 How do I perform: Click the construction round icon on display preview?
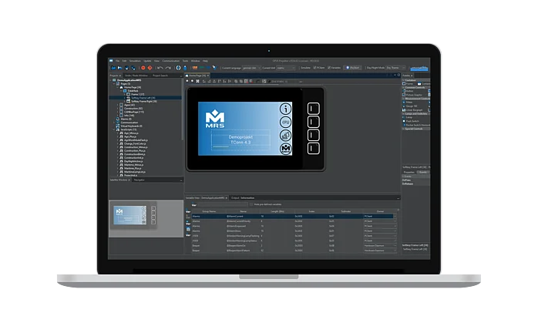285,135
